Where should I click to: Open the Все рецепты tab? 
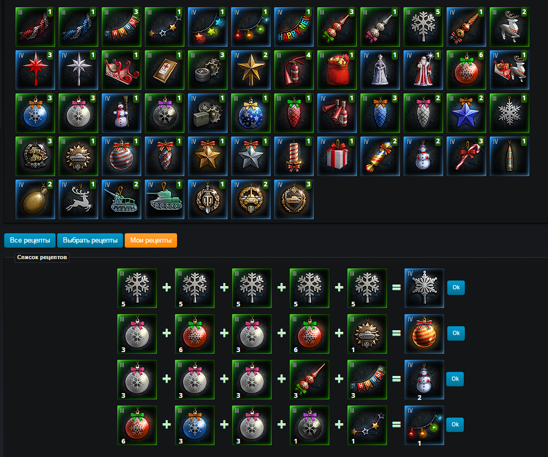click(x=30, y=240)
